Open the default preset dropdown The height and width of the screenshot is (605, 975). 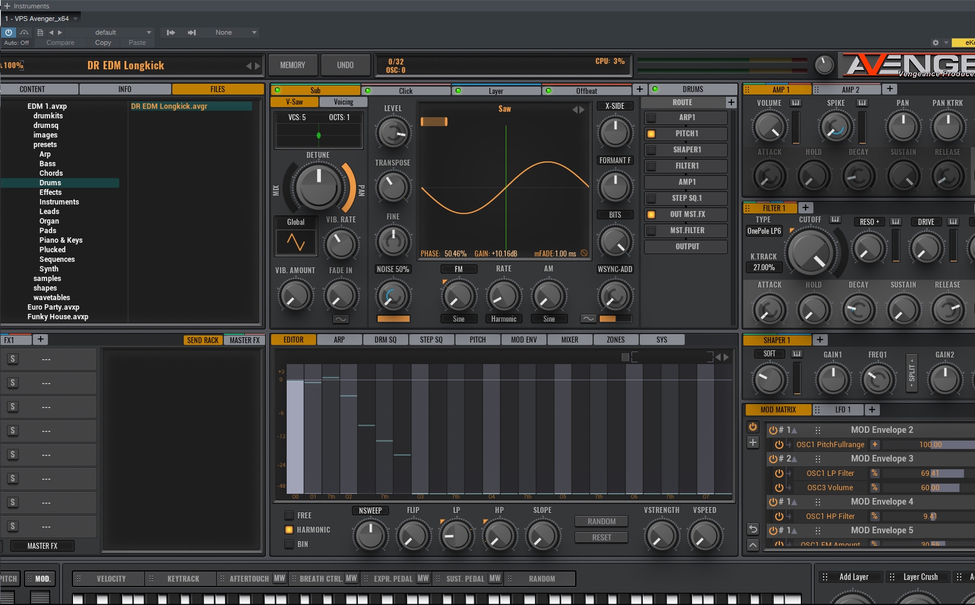123,32
